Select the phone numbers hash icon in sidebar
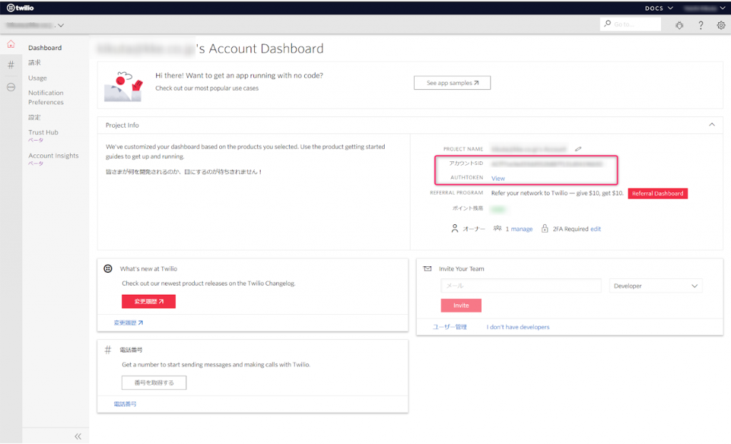731x444 pixels. click(11, 65)
